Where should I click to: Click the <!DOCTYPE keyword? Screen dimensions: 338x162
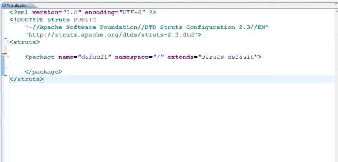(27, 20)
